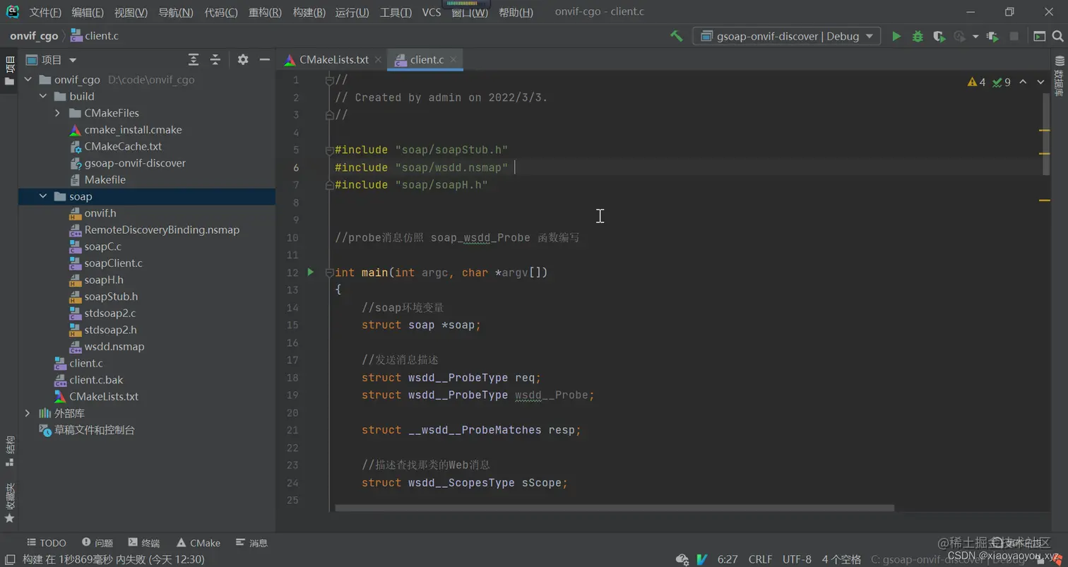This screenshot has width=1068, height=567.
Task: Select client.c.bak in project tree
Action: pos(96,380)
